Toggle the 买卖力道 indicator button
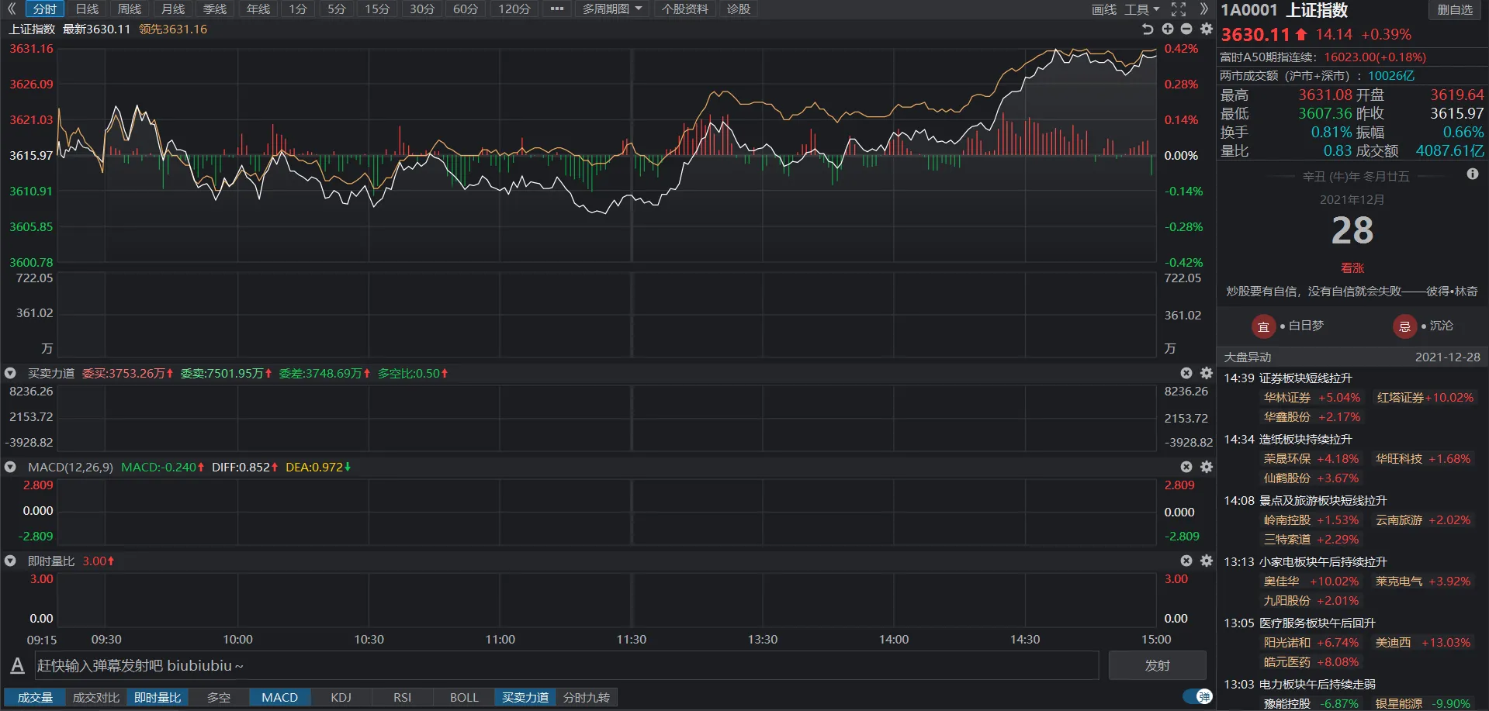1489x711 pixels. pyautogui.click(x=525, y=698)
